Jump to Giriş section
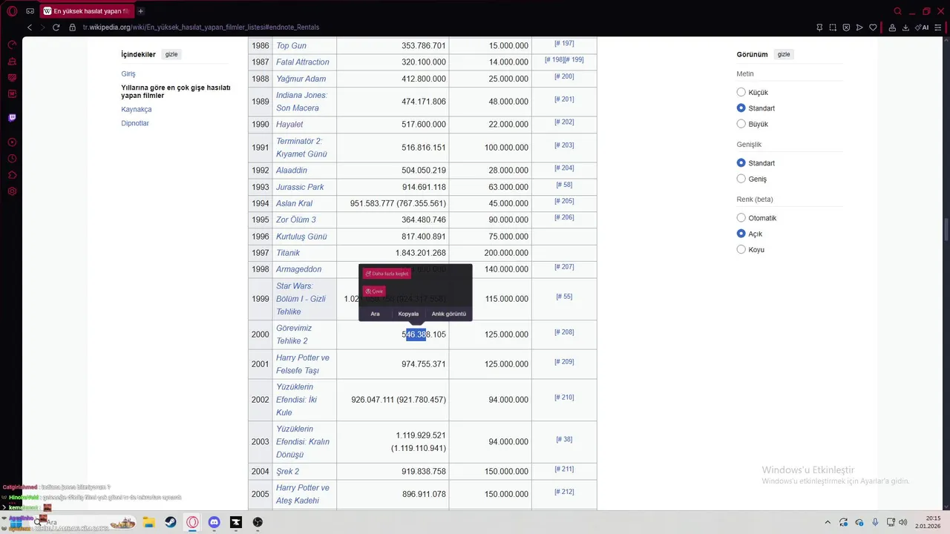 (128, 74)
